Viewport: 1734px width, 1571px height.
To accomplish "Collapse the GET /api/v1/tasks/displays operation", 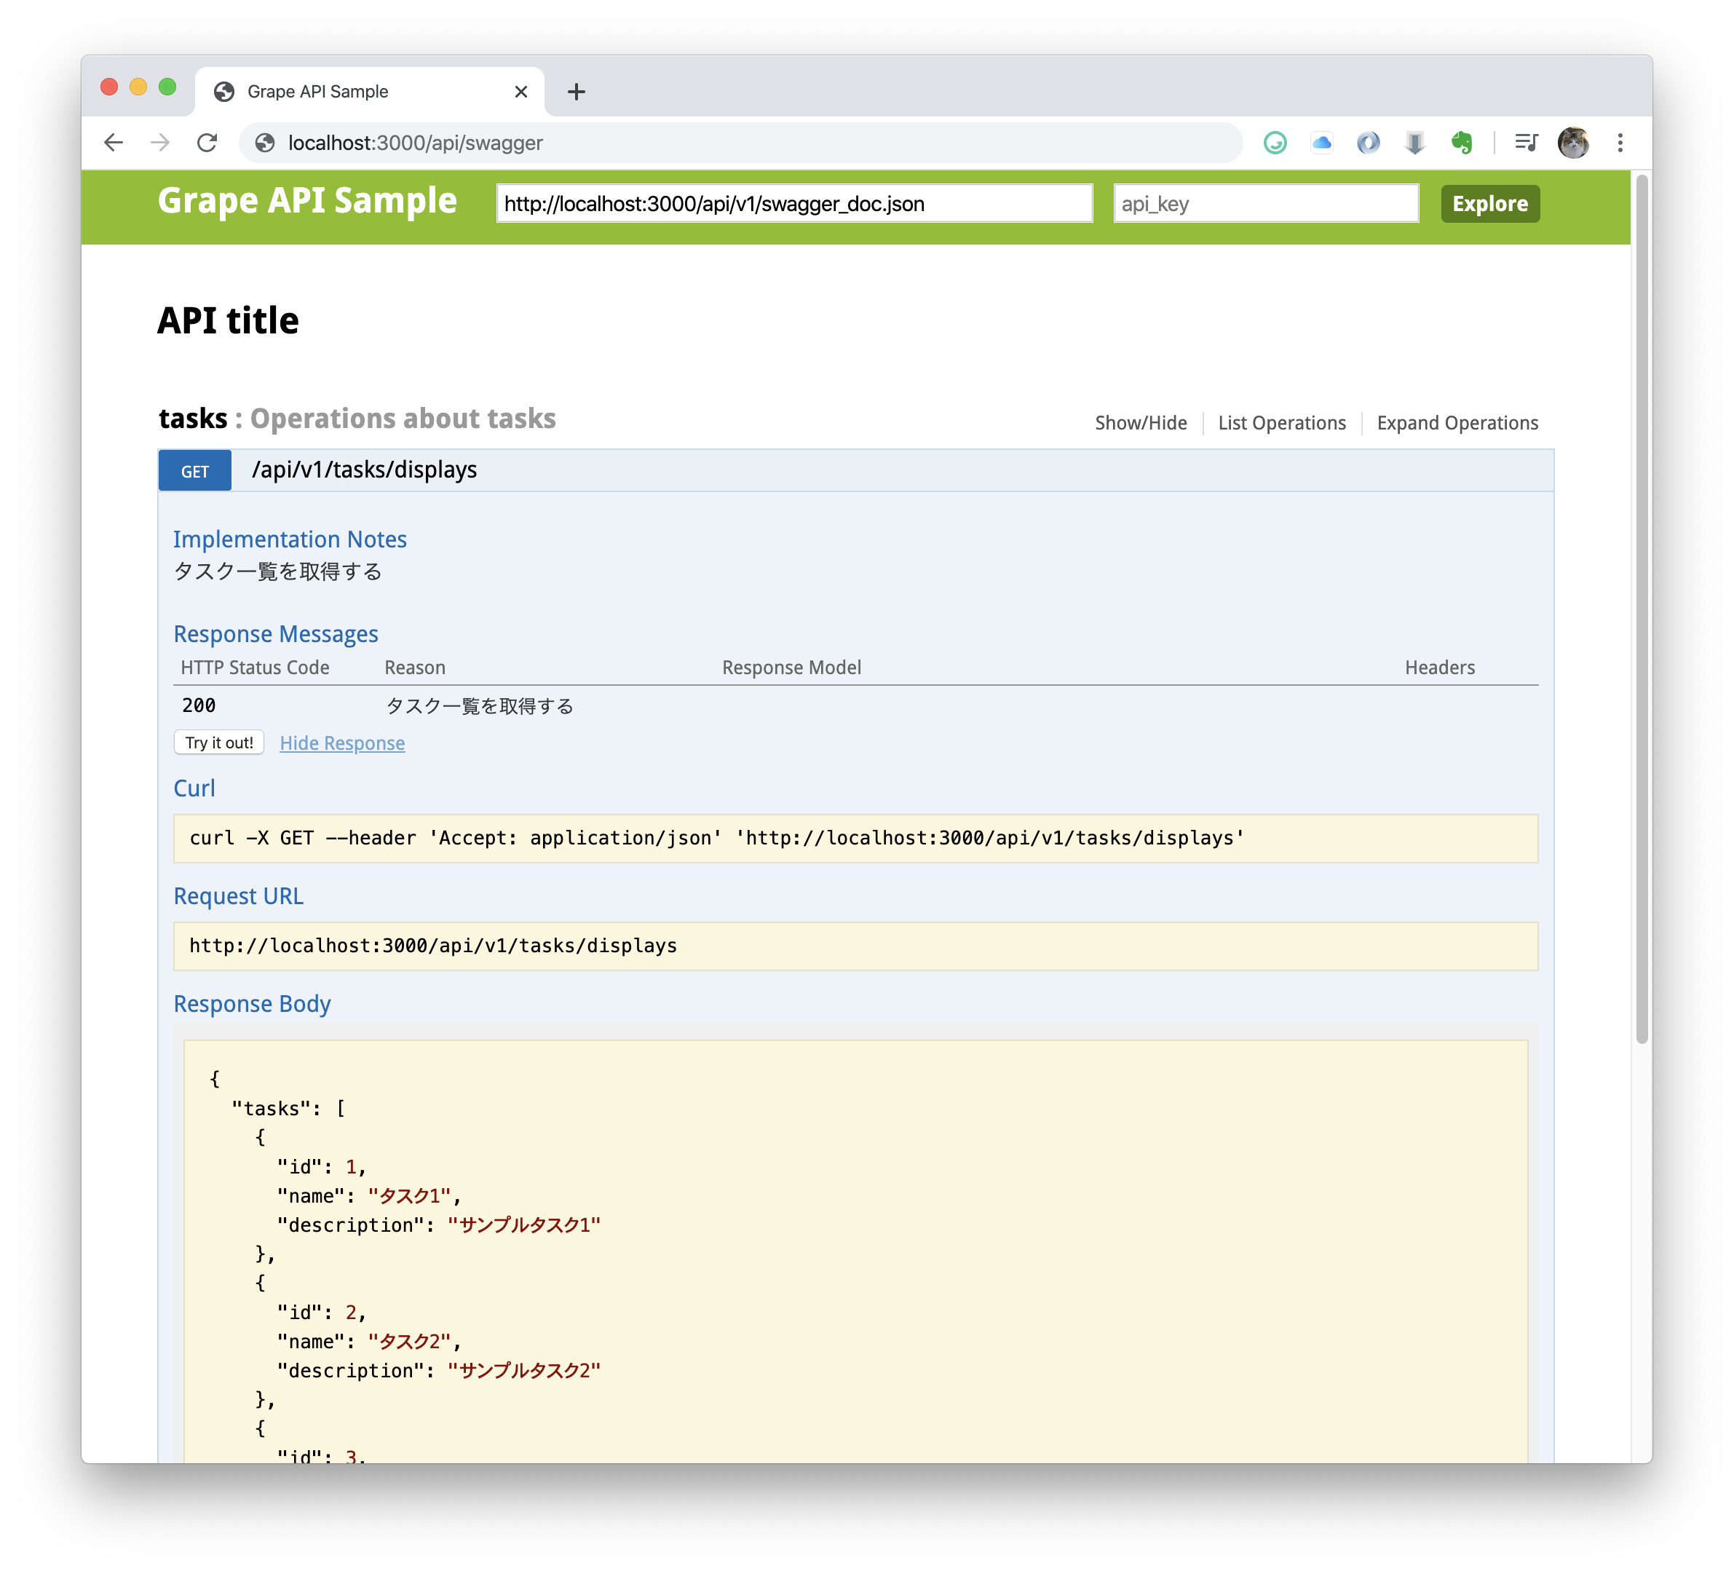I will click(x=364, y=470).
